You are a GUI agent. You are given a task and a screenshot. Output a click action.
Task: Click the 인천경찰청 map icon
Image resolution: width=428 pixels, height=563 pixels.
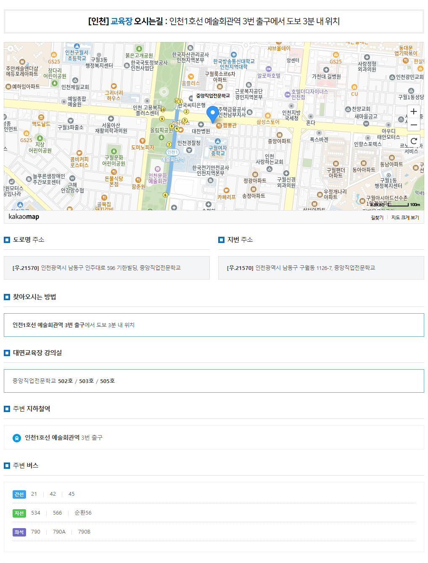coord(189,150)
